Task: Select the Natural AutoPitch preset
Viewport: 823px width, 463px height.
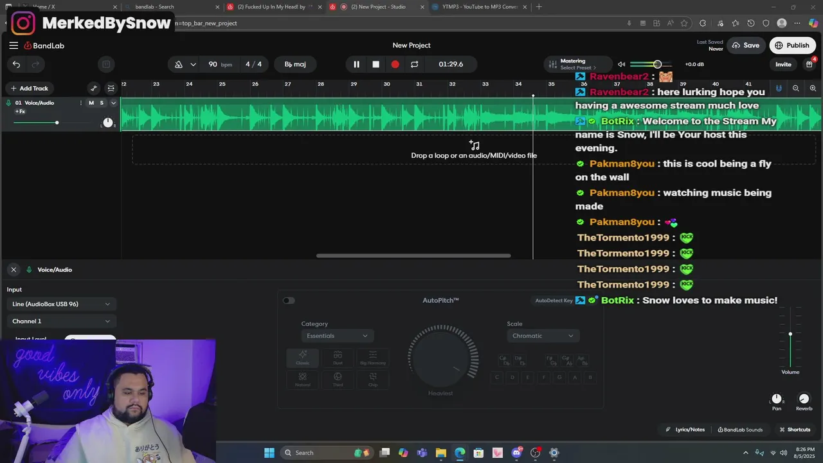Action: 302,379
